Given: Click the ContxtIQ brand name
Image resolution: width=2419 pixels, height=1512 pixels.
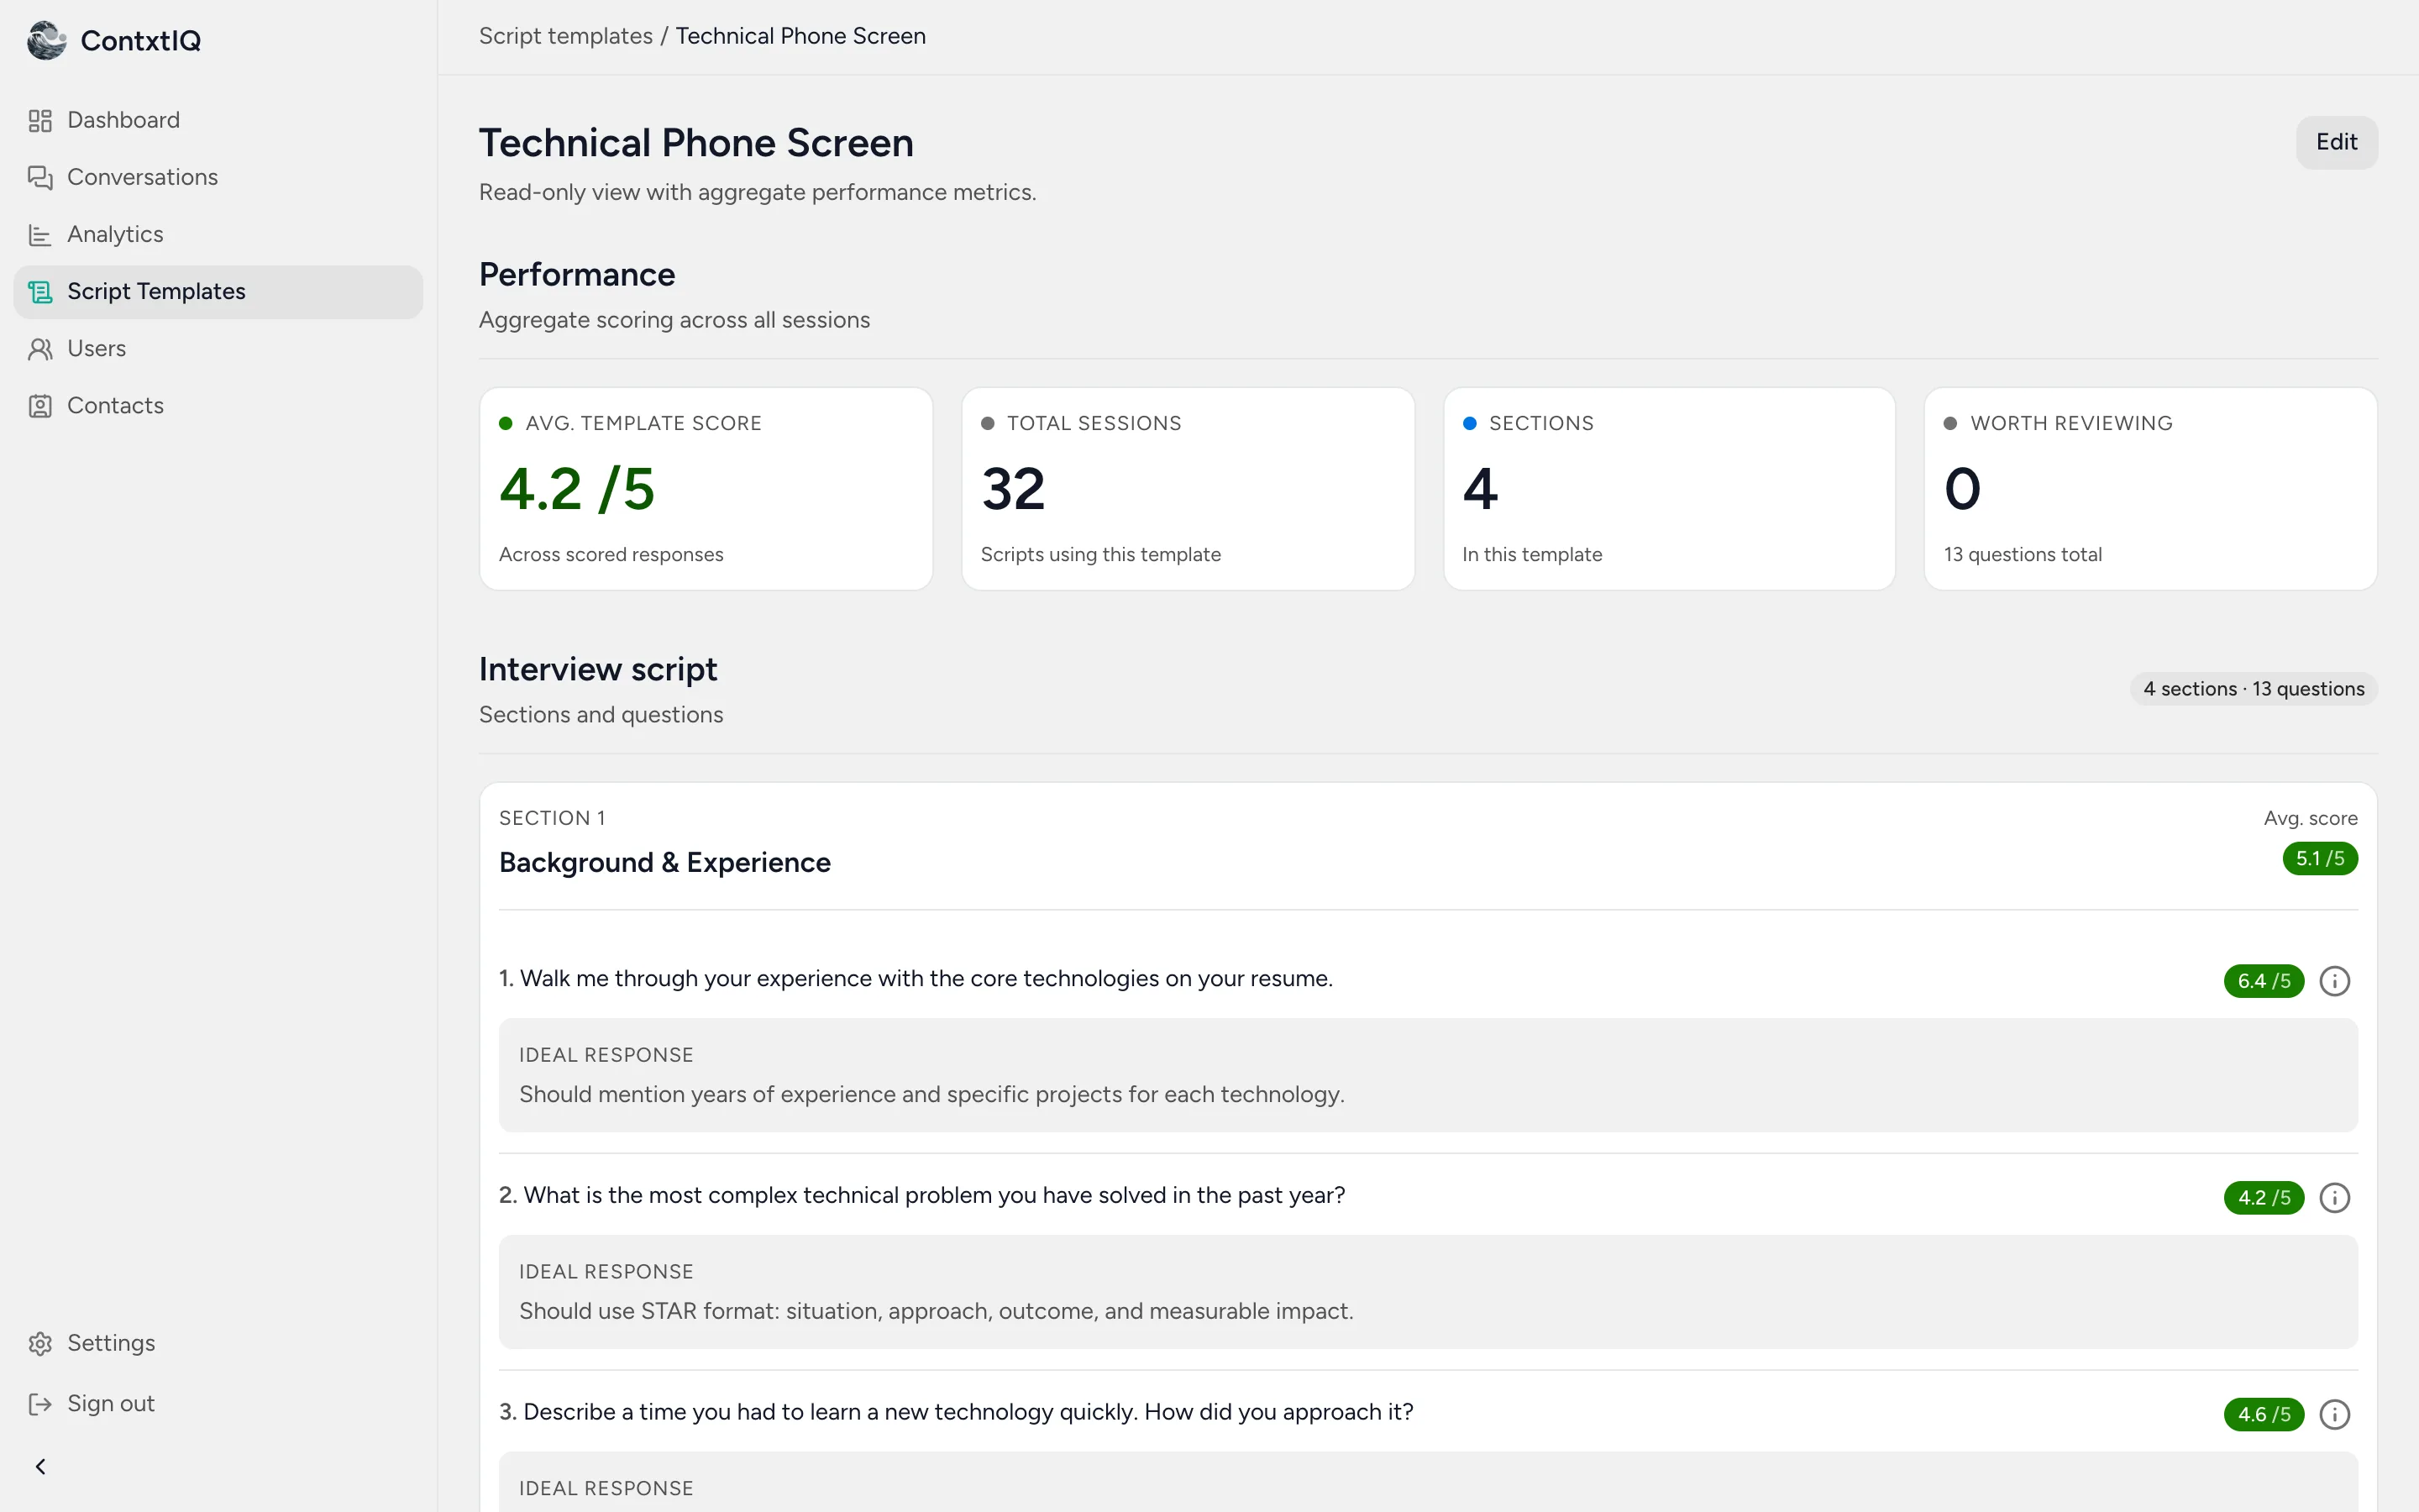Looking at the screenshot, I should pyautogui.click(x=141, y=40).
